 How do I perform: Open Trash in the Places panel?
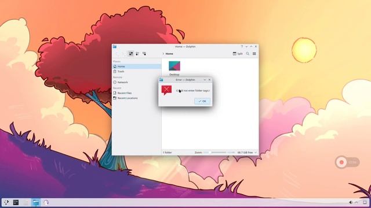tap(137, 71)
